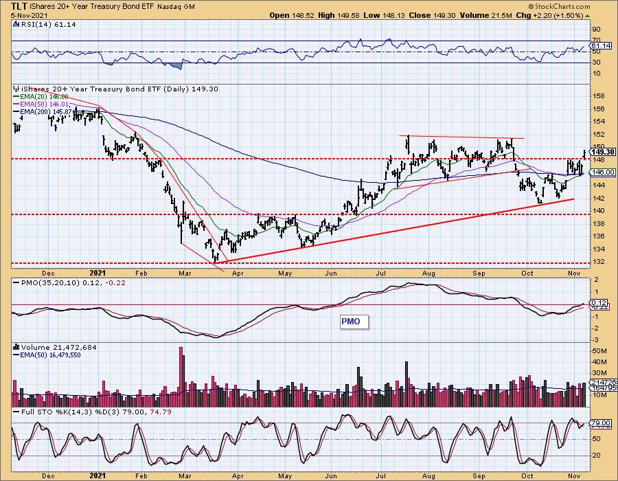Open the StockCharts.com copyright link
618x481 pixels.
click(559, 6)
